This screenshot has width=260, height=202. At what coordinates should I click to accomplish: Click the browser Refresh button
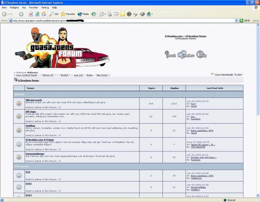37,14
